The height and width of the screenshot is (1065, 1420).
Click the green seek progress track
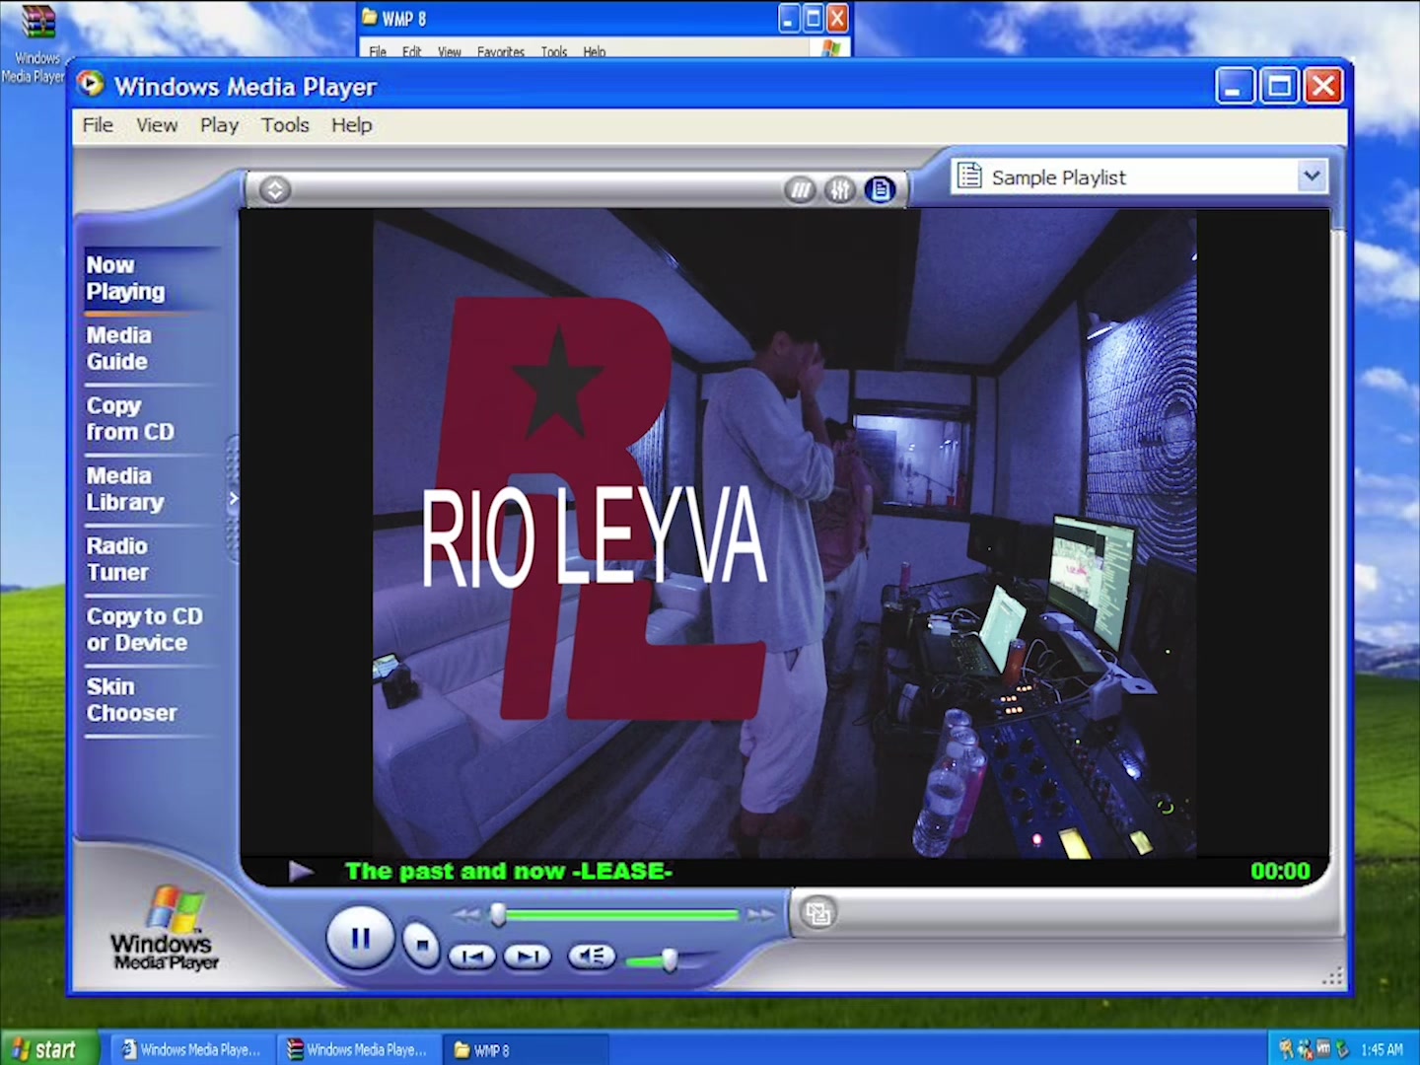point(621,915)
